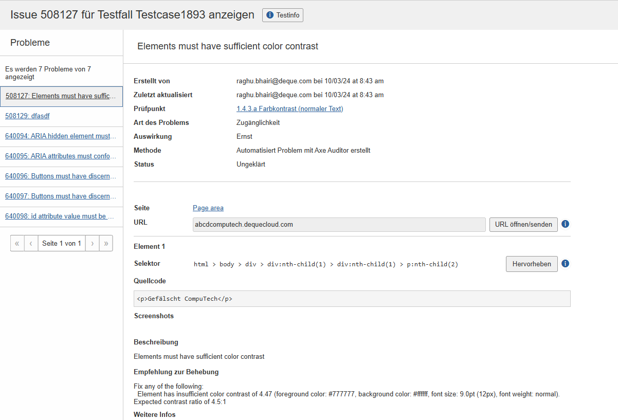This screenshot has width=618, height=420.
Task: Click info icon next to URL öffnen/senden
Action: click(565, 224)
